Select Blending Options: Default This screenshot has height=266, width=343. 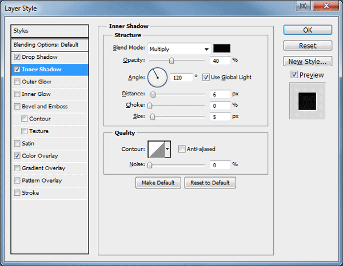(50, 45)
